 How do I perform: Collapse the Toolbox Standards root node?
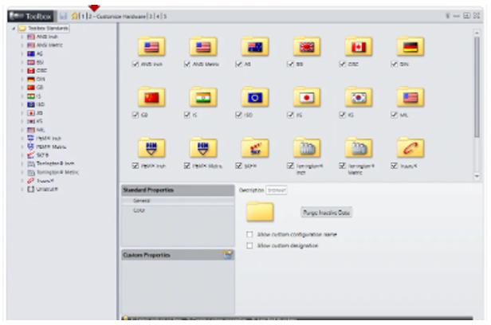point(13,29)
